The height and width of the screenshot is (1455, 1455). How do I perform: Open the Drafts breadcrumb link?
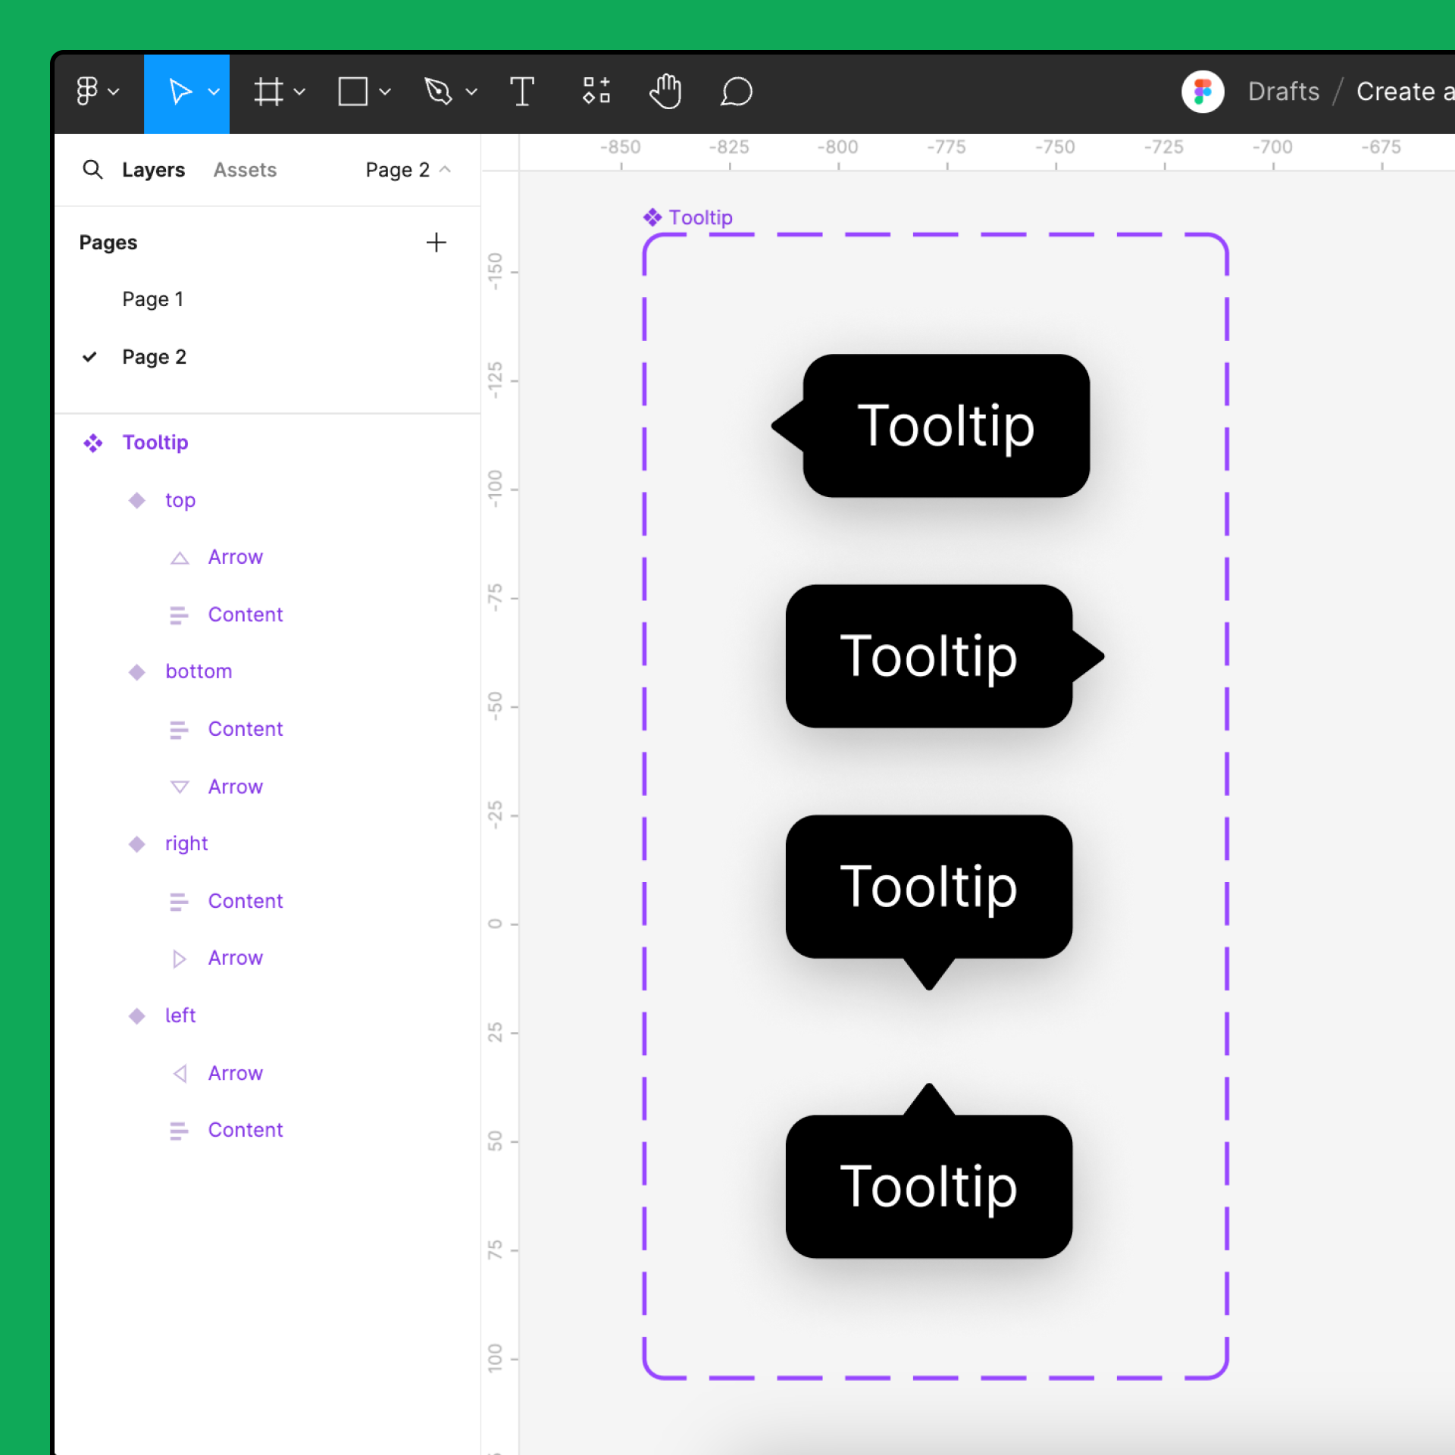click(x=1283, y=92)
